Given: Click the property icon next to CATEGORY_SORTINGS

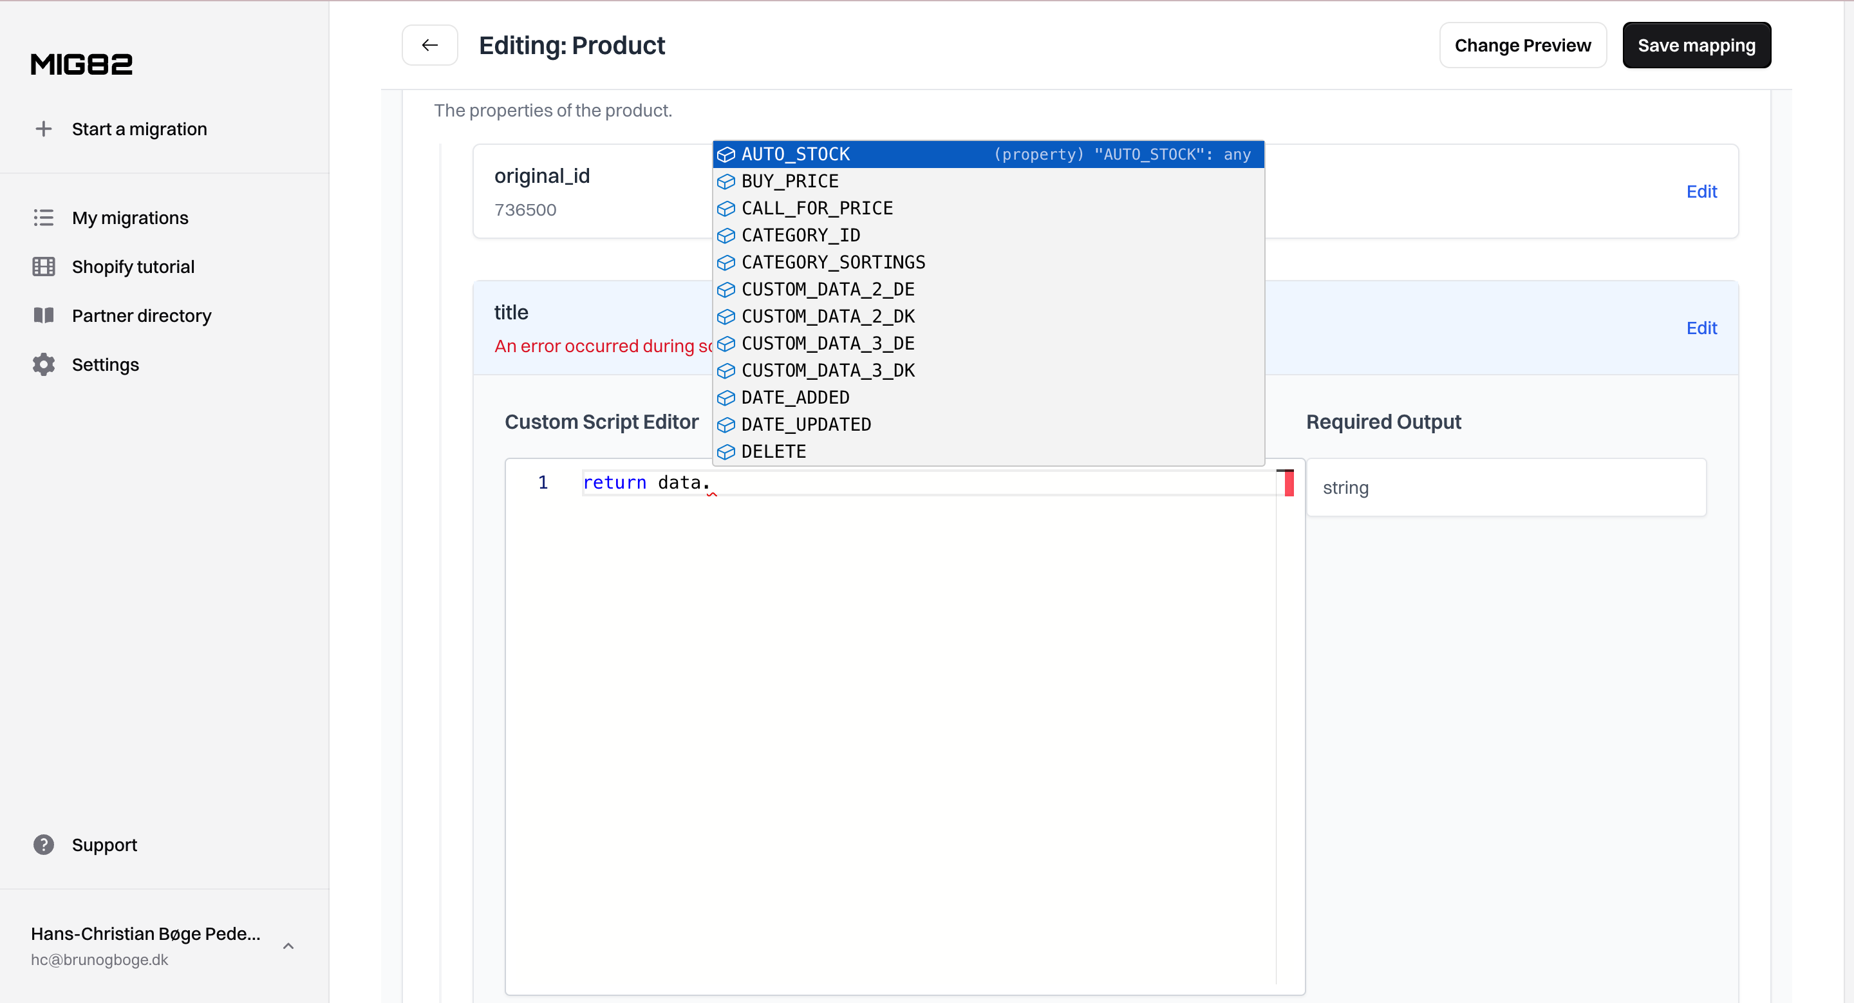Looking at the screenshot, I should pyautogui.click(x=726, y=263).
